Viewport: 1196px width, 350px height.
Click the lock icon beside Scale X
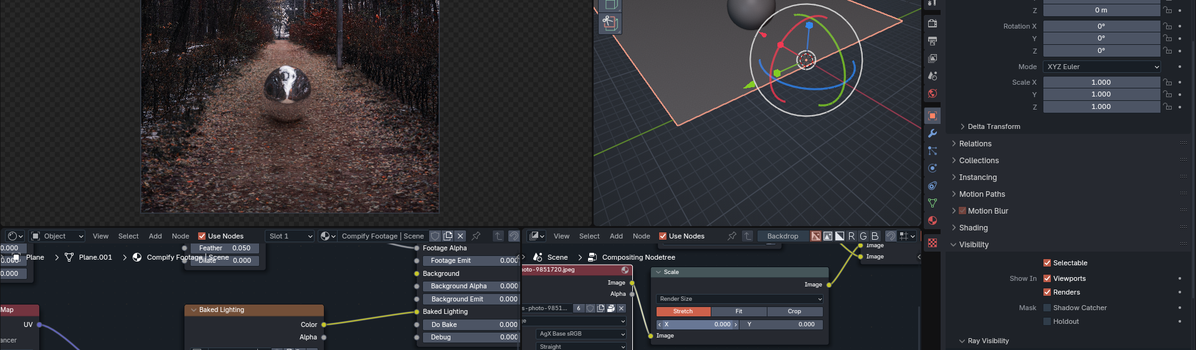point(1168,82)
